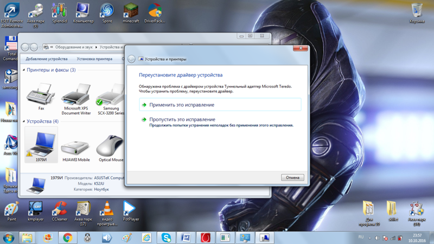434x244 pixels.
Task: Select the Fax printer icon
Action: [x=41, y=97]
